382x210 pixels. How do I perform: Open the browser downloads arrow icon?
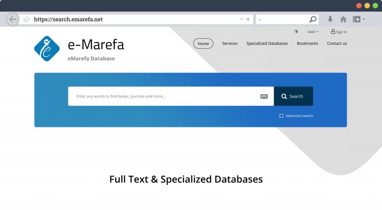[x=330, y=20]
